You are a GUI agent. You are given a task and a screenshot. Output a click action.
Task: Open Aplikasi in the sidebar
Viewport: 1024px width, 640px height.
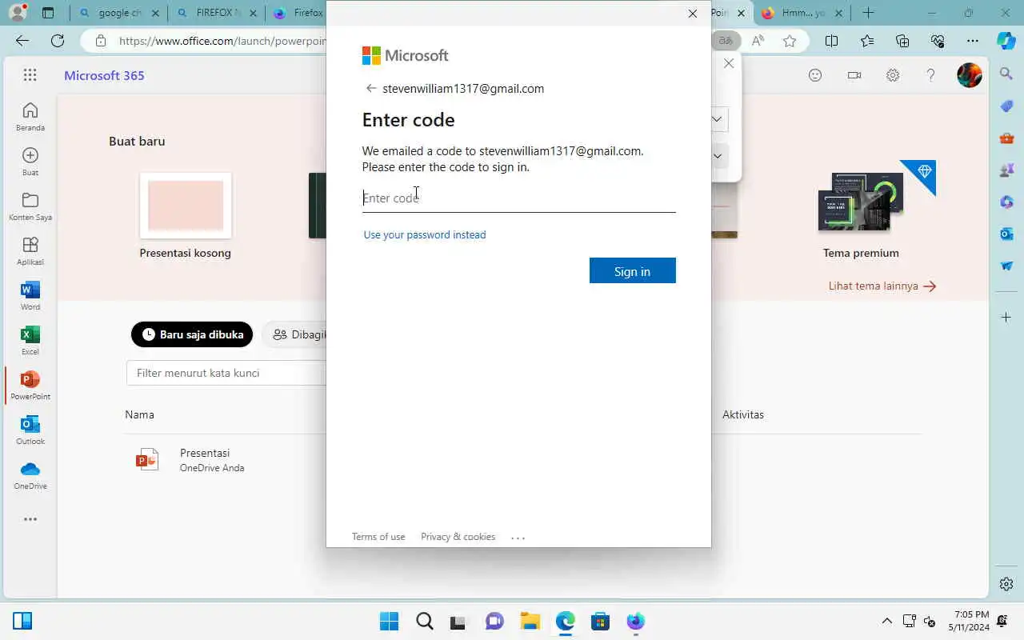[30, 251]
